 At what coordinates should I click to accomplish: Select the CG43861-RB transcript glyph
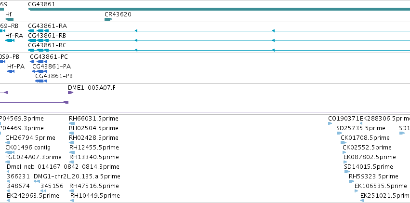(x=219, y=41)
